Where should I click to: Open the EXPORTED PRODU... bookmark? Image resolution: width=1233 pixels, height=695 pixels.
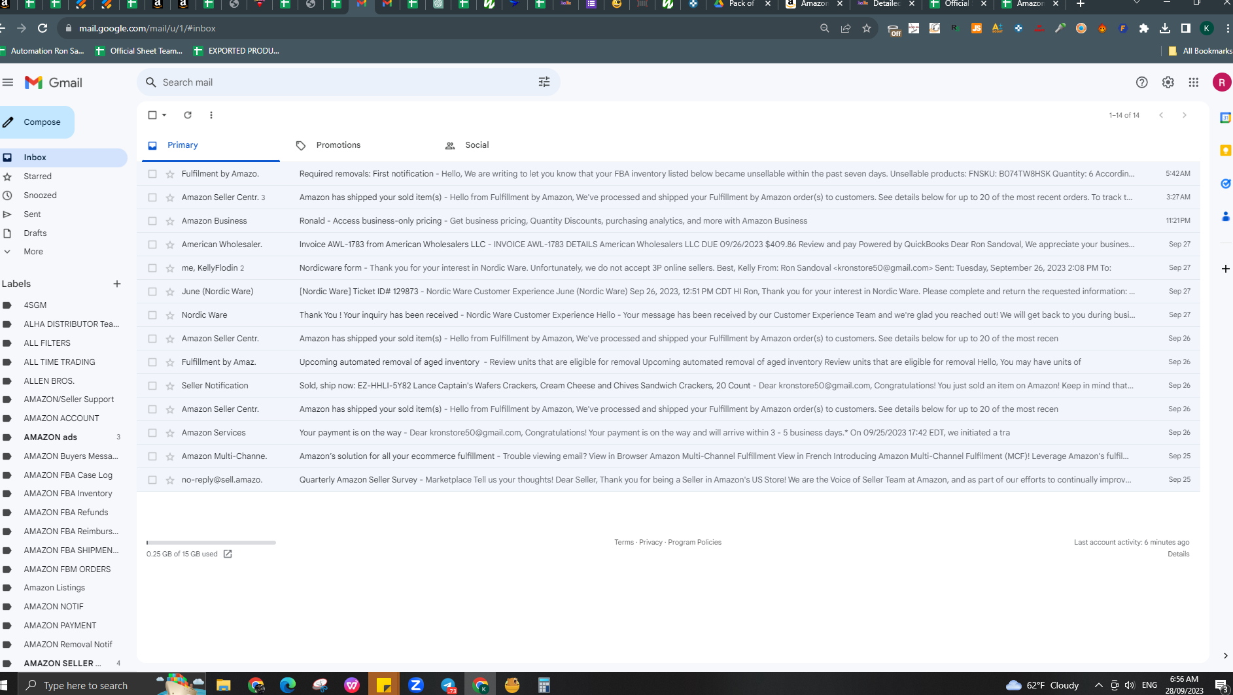236,51
